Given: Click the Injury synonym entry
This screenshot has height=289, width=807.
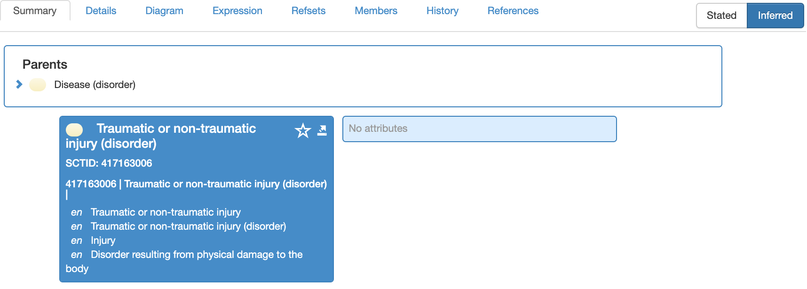Looking at the screenshot, I should coord(103,241).
